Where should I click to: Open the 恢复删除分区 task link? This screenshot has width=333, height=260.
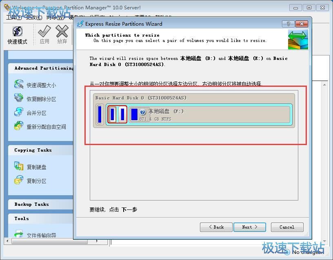(41, 99)
